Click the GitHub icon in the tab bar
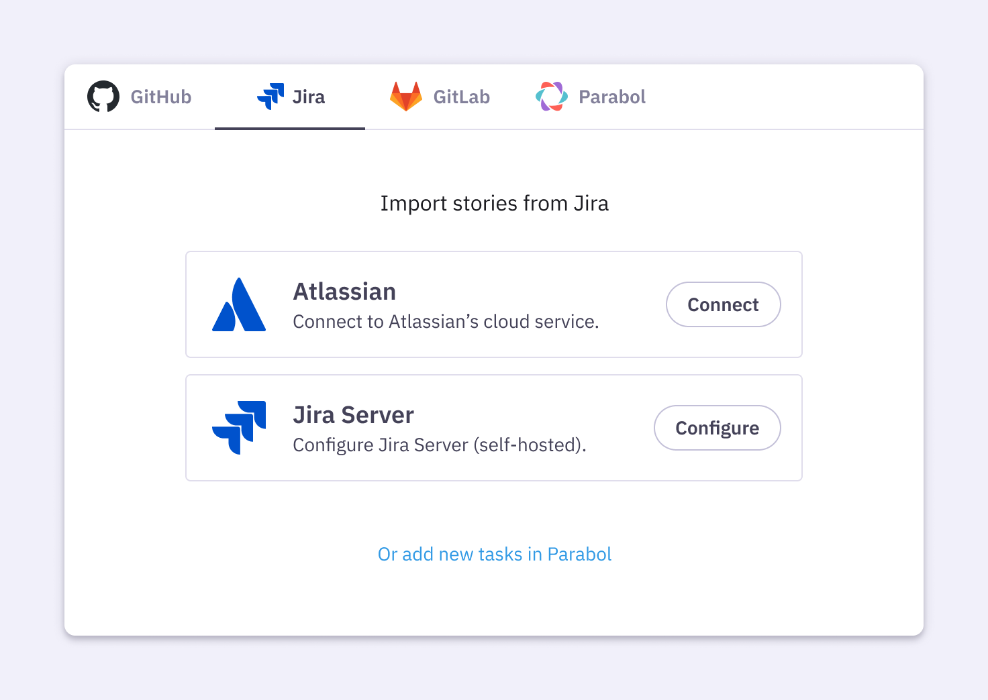 pos(103,96)
